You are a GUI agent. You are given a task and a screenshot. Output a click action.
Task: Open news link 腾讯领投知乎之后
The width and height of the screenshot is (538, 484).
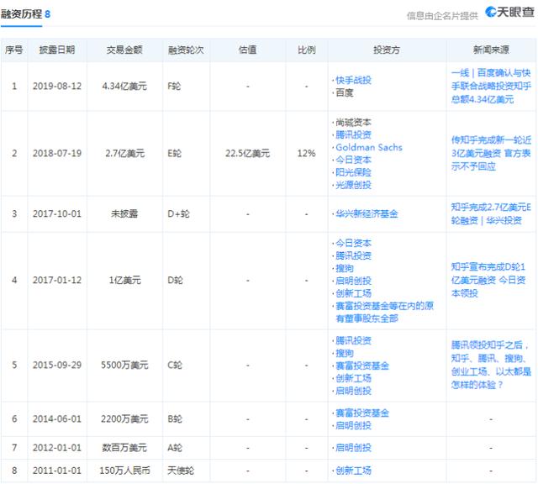[x=491, y=366]
